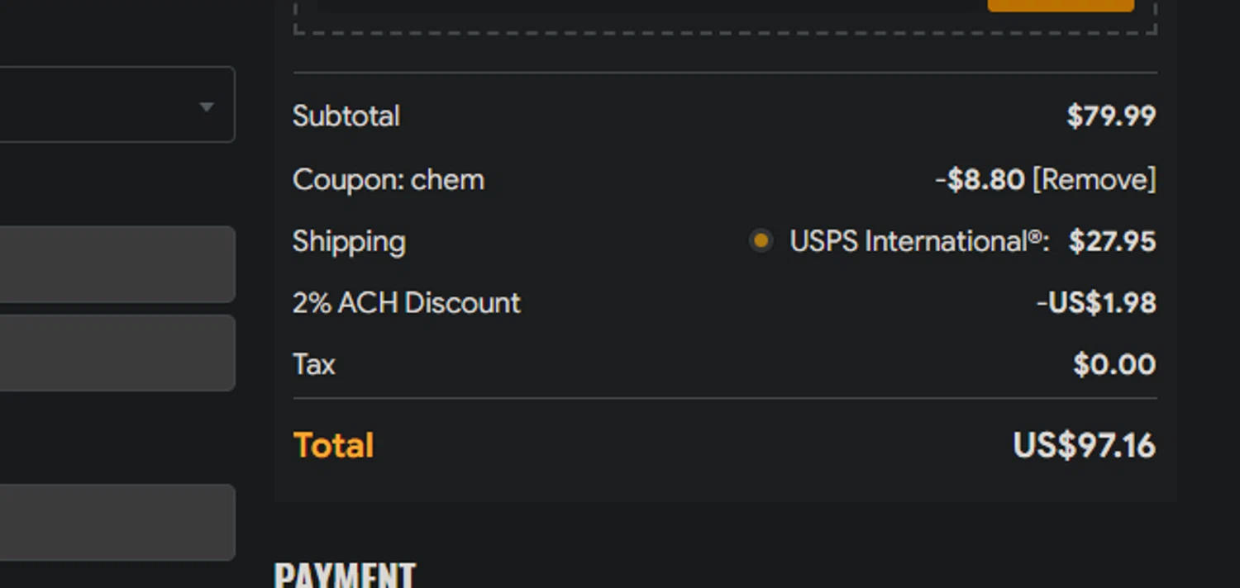Click the PAYMENT section heading
1240x588 pixels.
tap(345, 575)
